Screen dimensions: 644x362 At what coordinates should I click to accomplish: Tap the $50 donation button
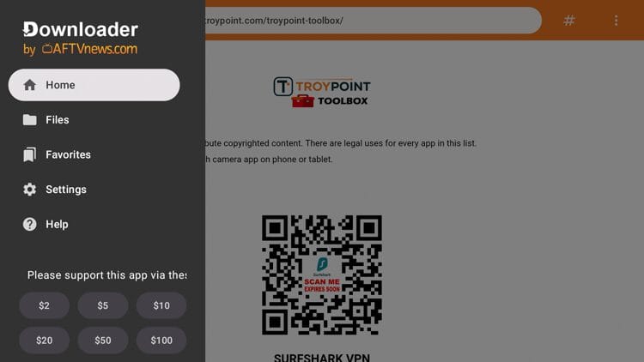pyautogui.click(x=103, y=341)
